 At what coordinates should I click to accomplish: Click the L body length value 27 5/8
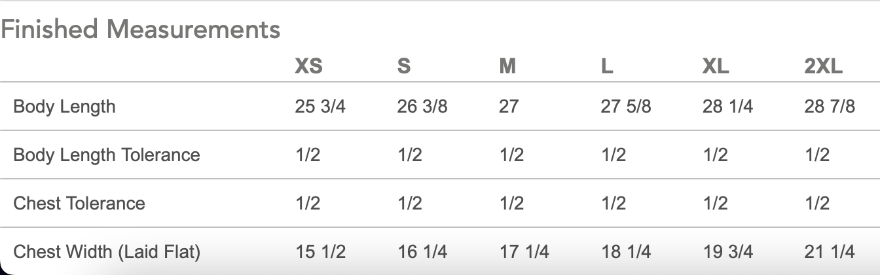coord(626,107)
